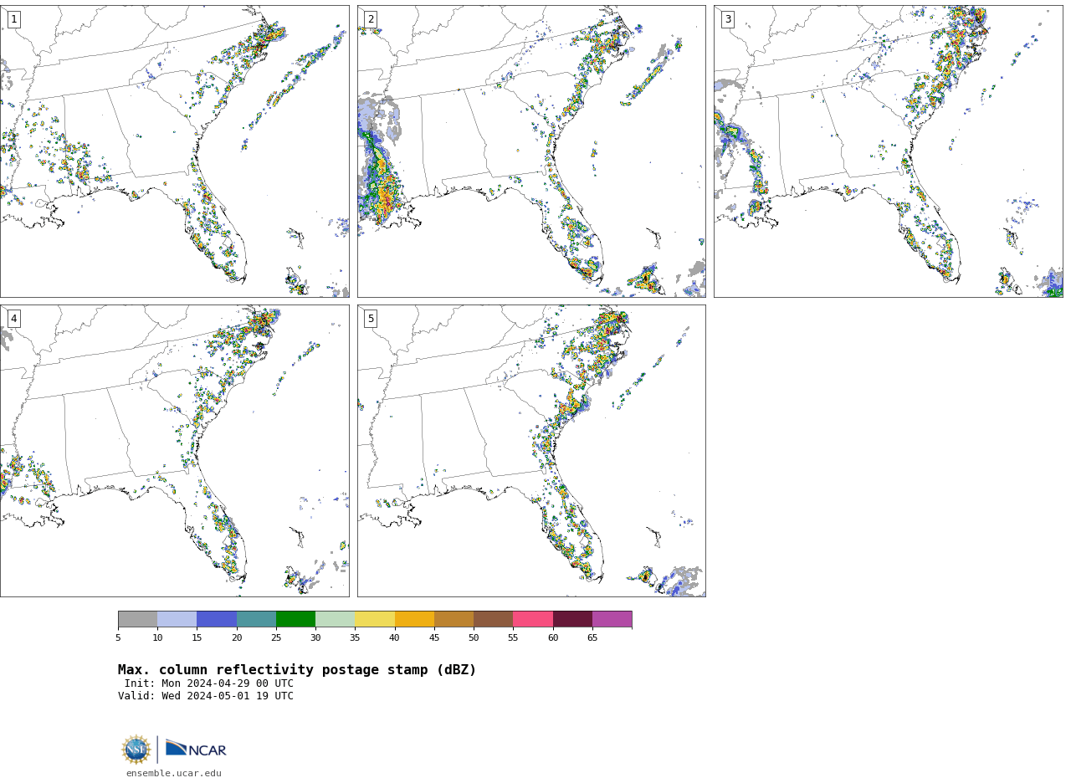1071x783 pixels.
Task: Click the 'Max. column reflectivity postage stamp' title
Action: (297, 670)
